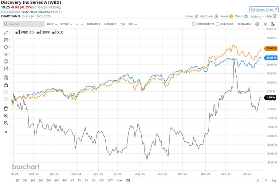Image resolution: width=279 pixels, height=184 pixels.
Task: Open the Compare menu
Action: tap(110, 24)
